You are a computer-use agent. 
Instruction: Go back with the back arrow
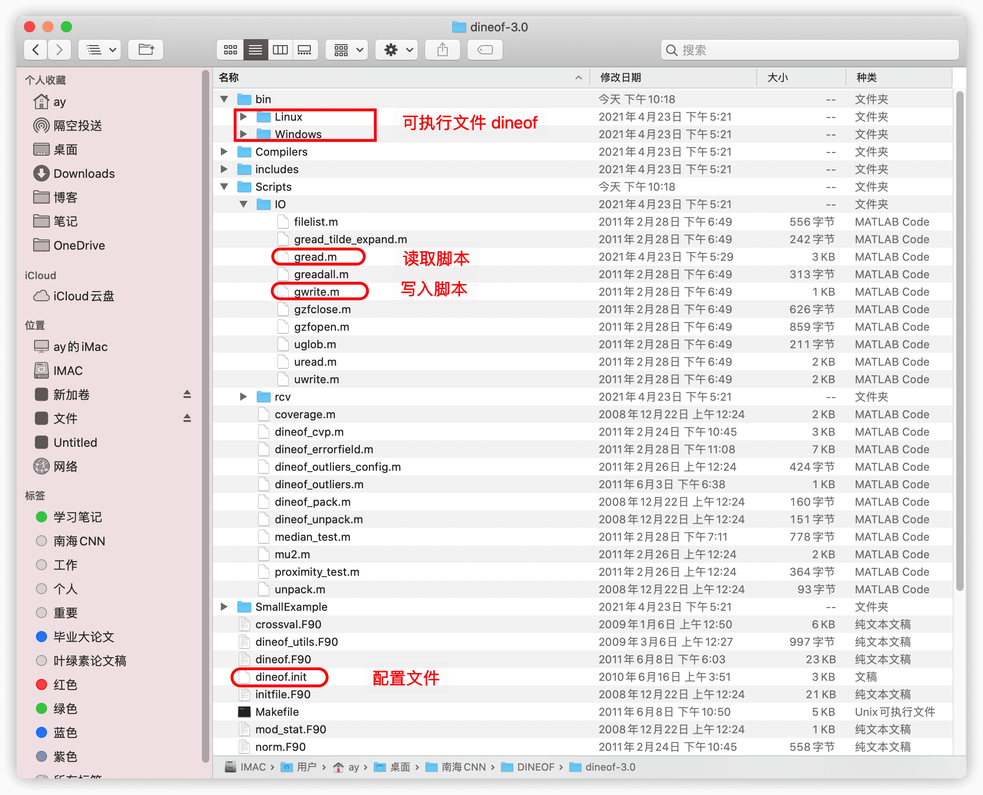click(36, 50)
